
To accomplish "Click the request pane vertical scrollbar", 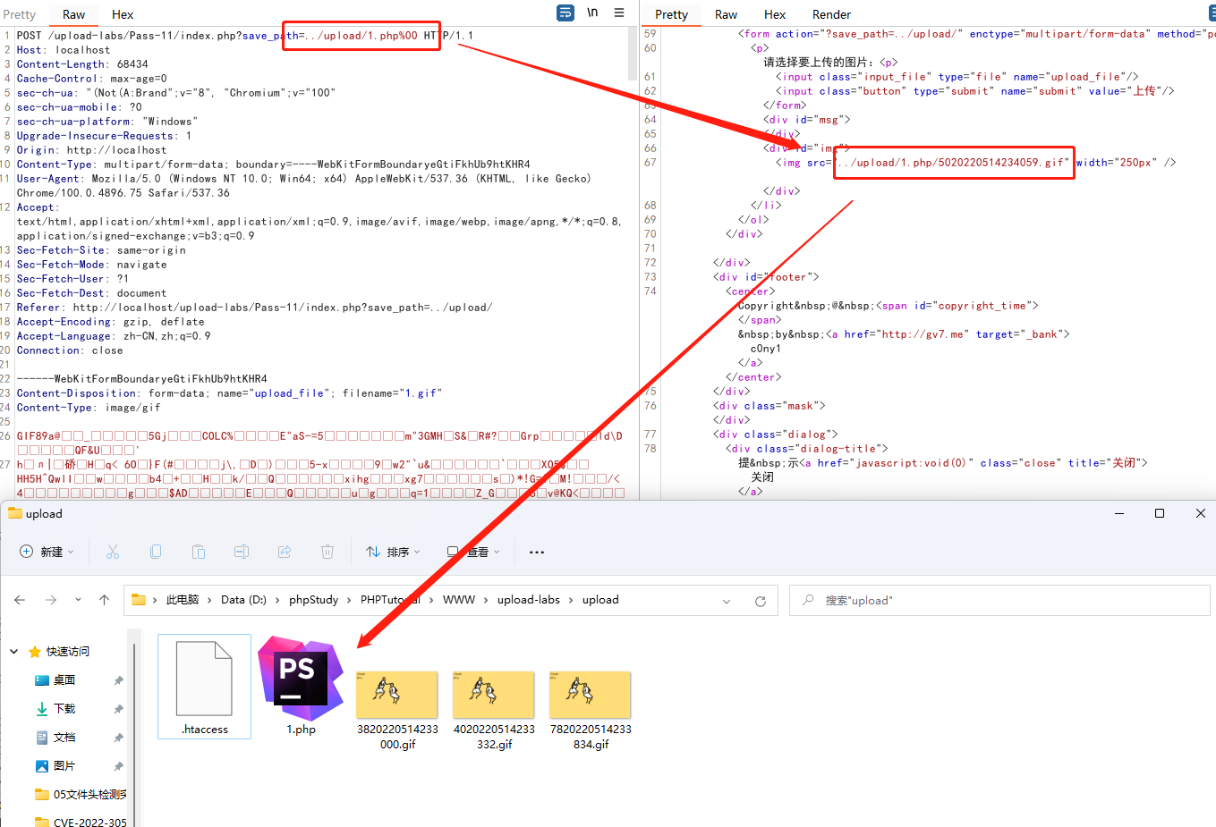I will click(x=634, y=54).
